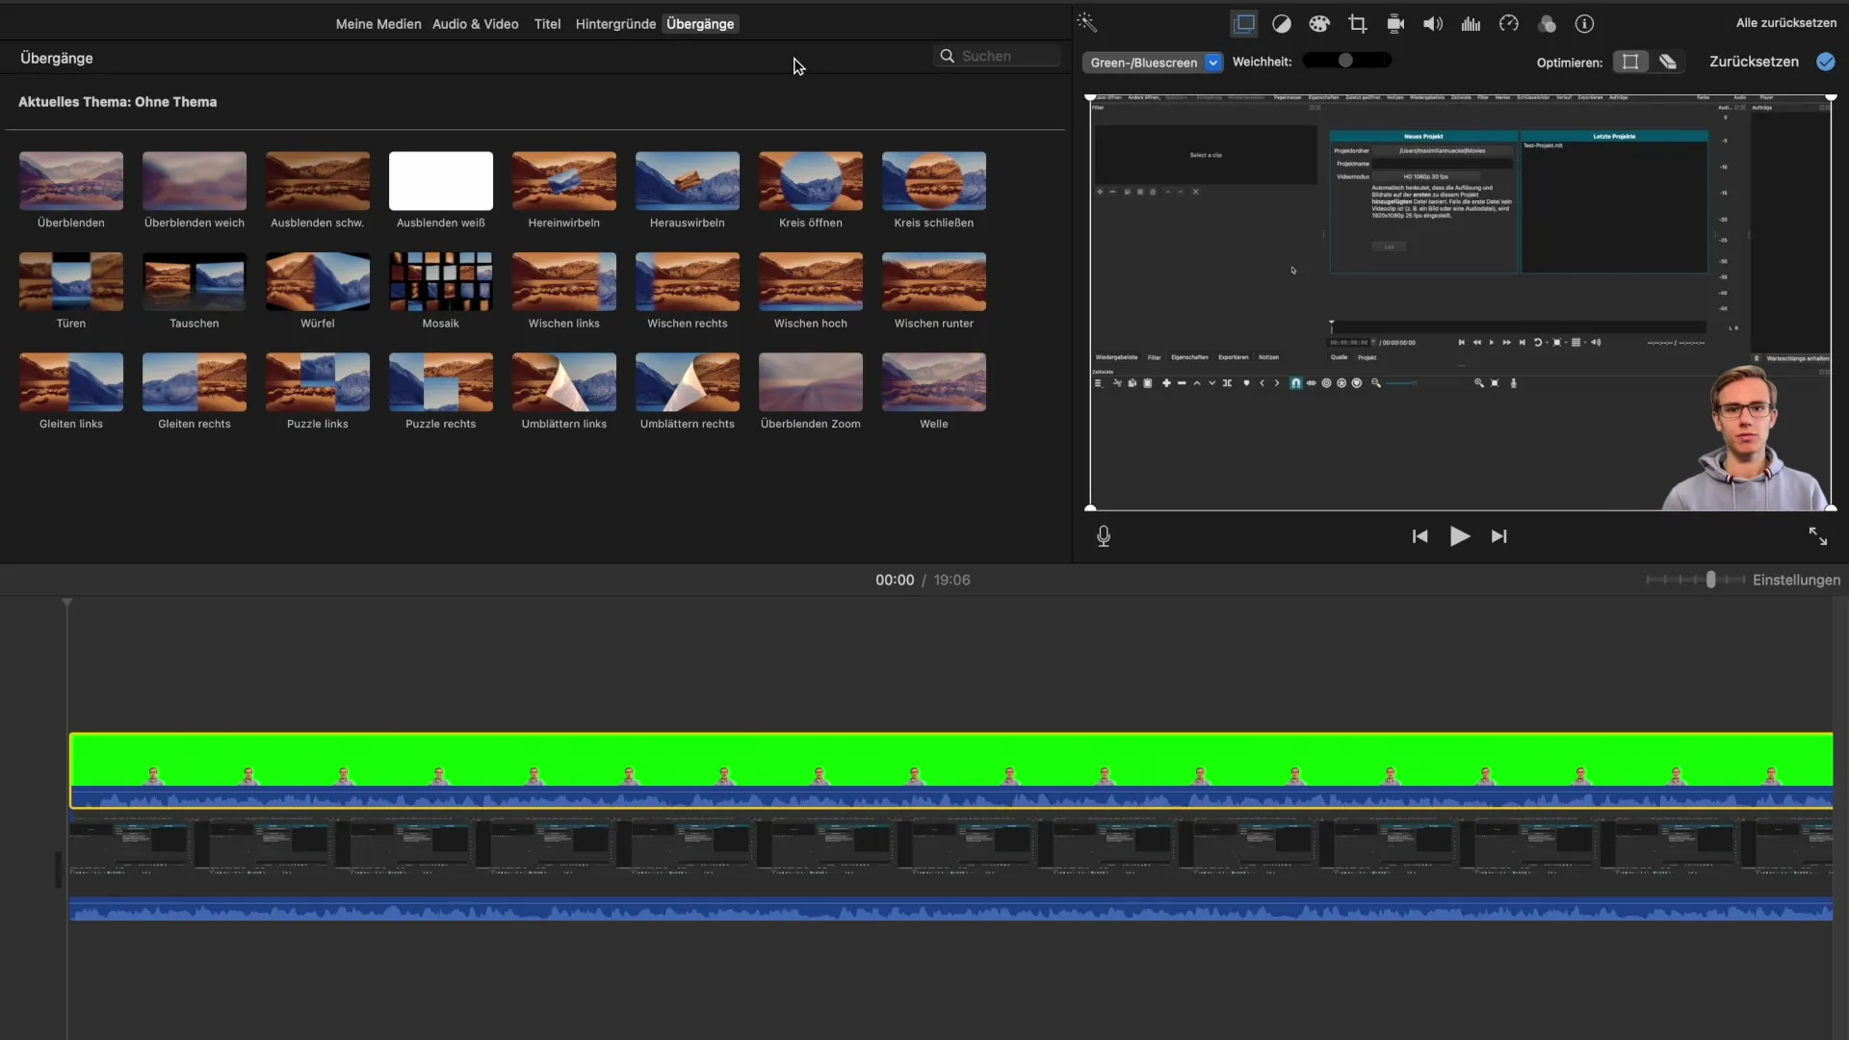Choose the Welle transition
This screenshot has width=1849, height=1040.
pyautogui.click(x=934, y=382)
